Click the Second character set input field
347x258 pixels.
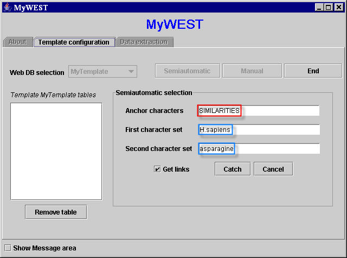coord(259,148)
